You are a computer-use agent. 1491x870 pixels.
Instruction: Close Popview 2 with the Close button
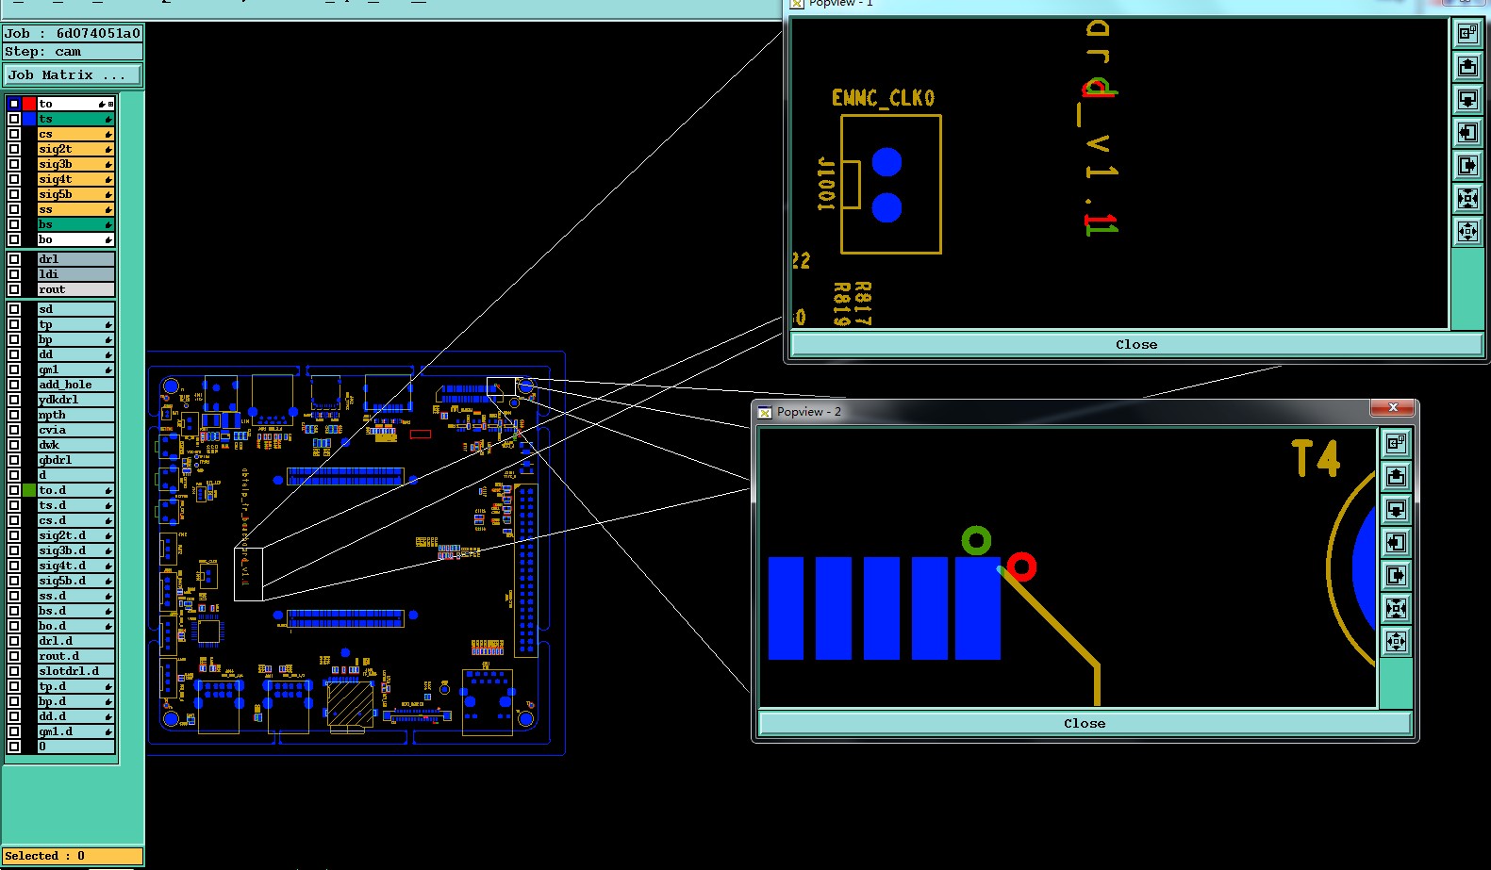tap(1085, 724)
